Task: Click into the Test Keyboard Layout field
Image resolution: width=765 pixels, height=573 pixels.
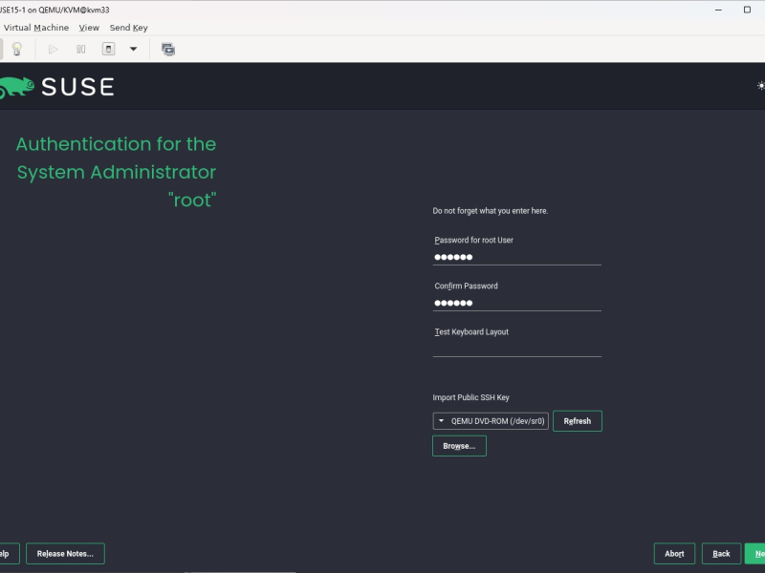Action: [x=516, y=349]
